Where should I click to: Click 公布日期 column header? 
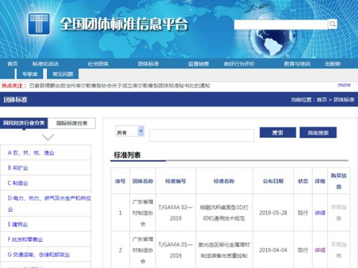[x=273, y=181]
